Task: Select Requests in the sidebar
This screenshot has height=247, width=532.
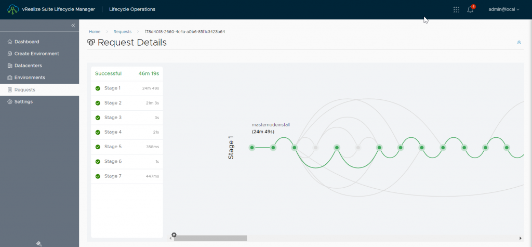Action: 39,89
